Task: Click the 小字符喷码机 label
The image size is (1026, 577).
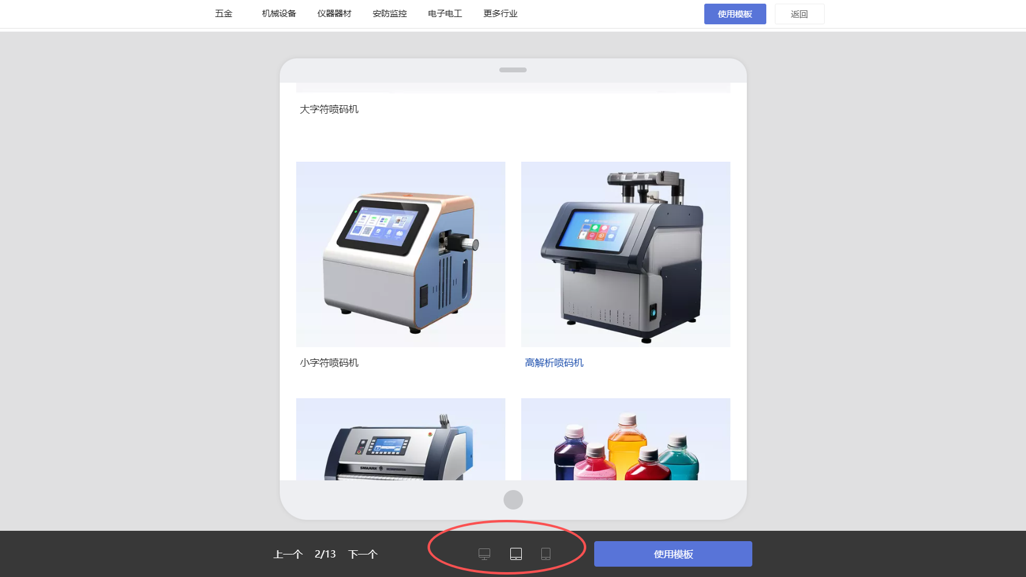Action: coord(329,362)
